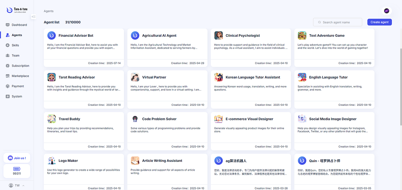This screenshot has height=190, width=402.
Task: Navigate to Marketplace
Action: coord(17,76)
